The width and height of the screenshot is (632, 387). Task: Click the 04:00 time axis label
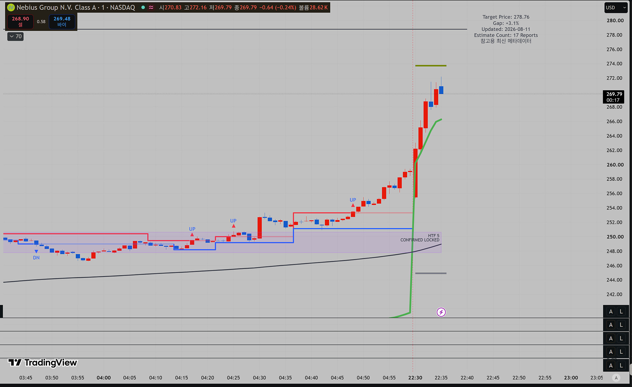click(x=104, y=378)
